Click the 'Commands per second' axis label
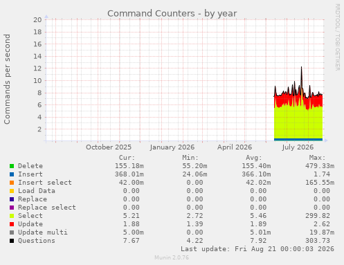 (7, 79)
